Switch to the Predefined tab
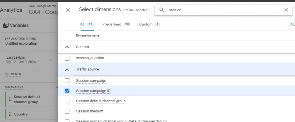The width and height of the screenshot is (295, 122). click(x=116, y=24)
